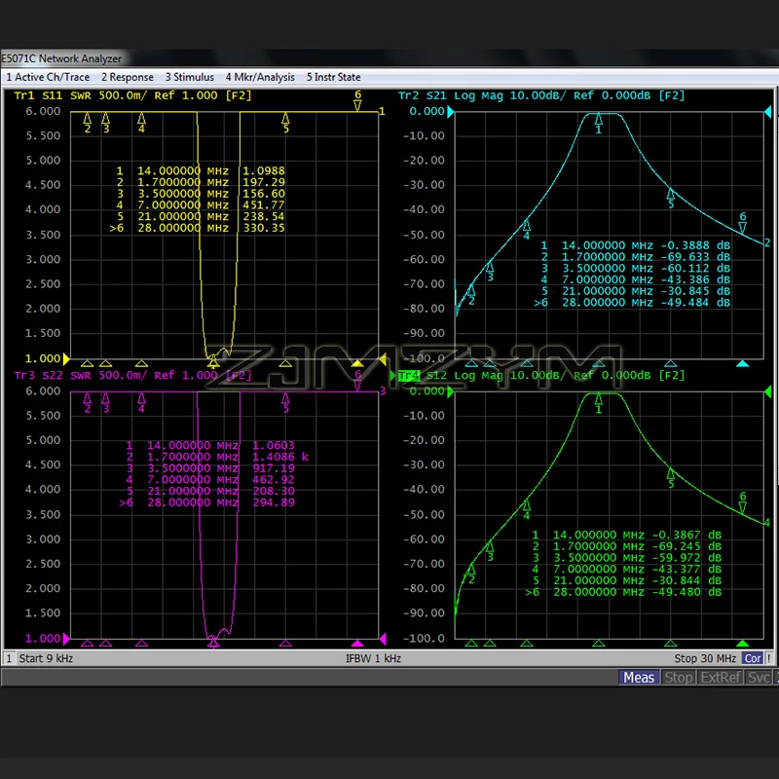The width and height of the screenshot is (779, 779).
Task: Open the Instr State menu
Action: pos(333,77)
